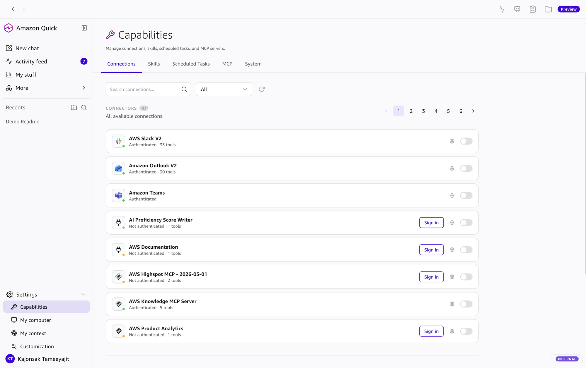The height and width of the screenshot is (368, 586).
Task: Go back with the left arrow
Action: click(x=13, y=9)
